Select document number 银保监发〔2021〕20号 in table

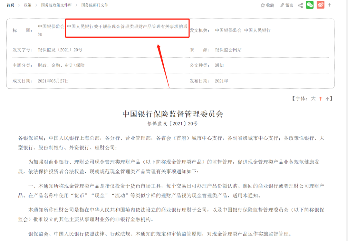click(x=60, y=50)
